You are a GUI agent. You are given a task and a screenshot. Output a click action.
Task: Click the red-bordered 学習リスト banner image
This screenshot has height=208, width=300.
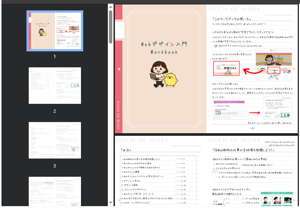point(226,68)
